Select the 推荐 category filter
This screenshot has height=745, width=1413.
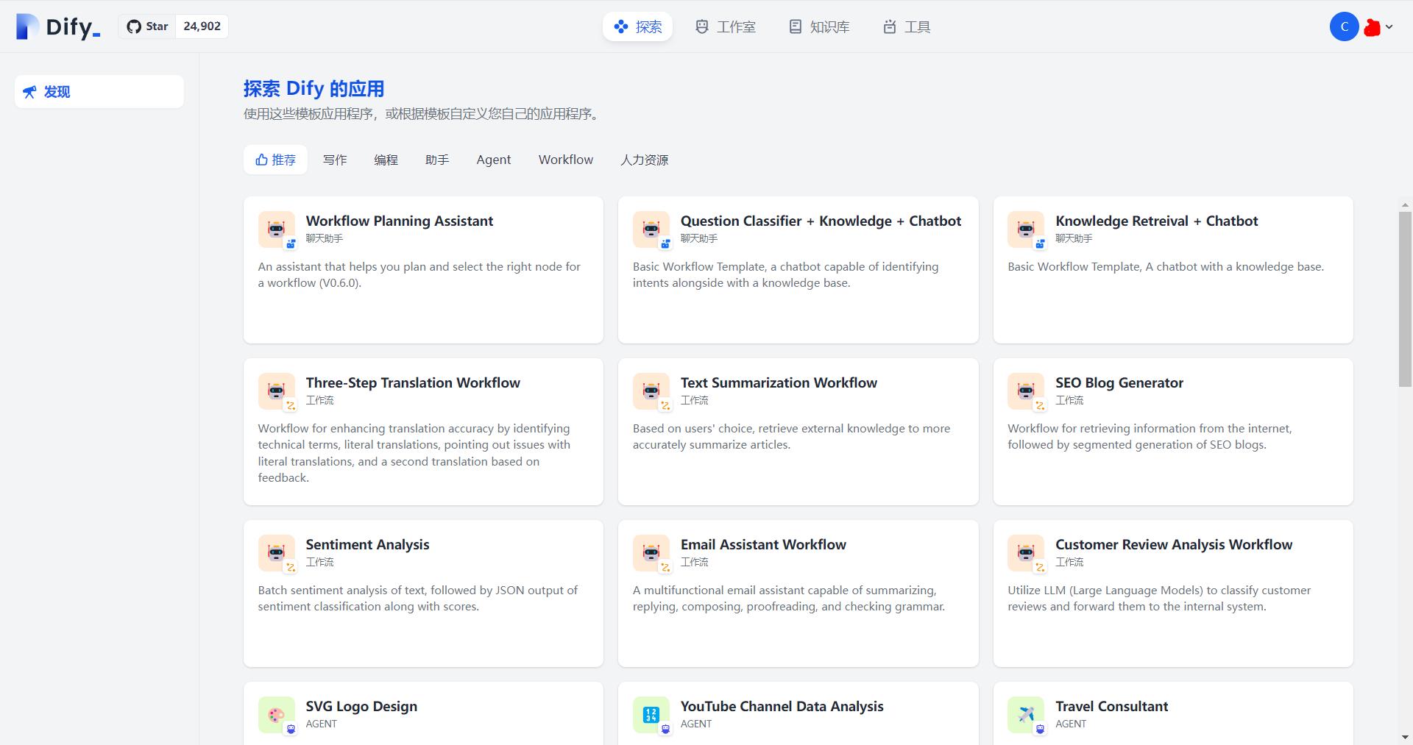click(275, 160)
